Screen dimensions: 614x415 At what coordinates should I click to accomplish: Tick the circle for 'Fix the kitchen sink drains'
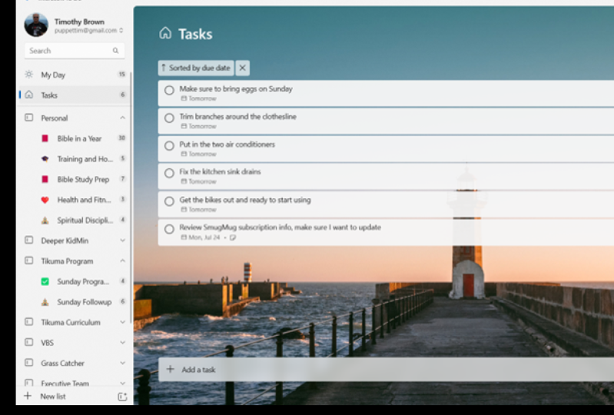(x=169, y=174)
